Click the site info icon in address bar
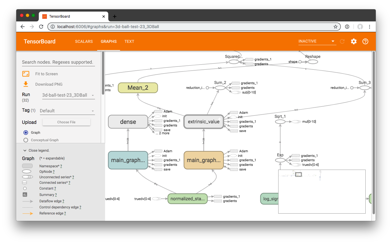The height and width of the screenshot is (244, 392). pos(52,27)
